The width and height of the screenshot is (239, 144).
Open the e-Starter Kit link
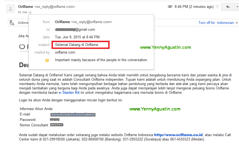69,93
